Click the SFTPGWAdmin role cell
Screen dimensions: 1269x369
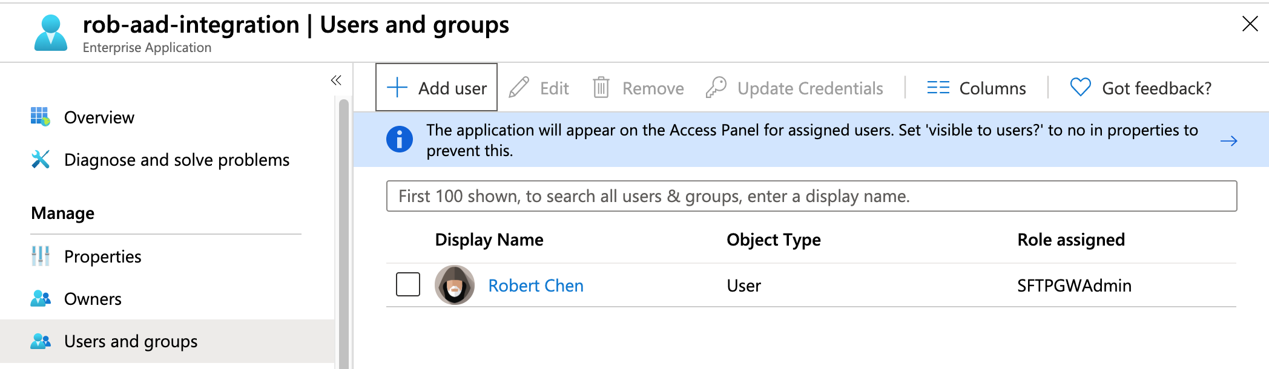pos(1074,286)
